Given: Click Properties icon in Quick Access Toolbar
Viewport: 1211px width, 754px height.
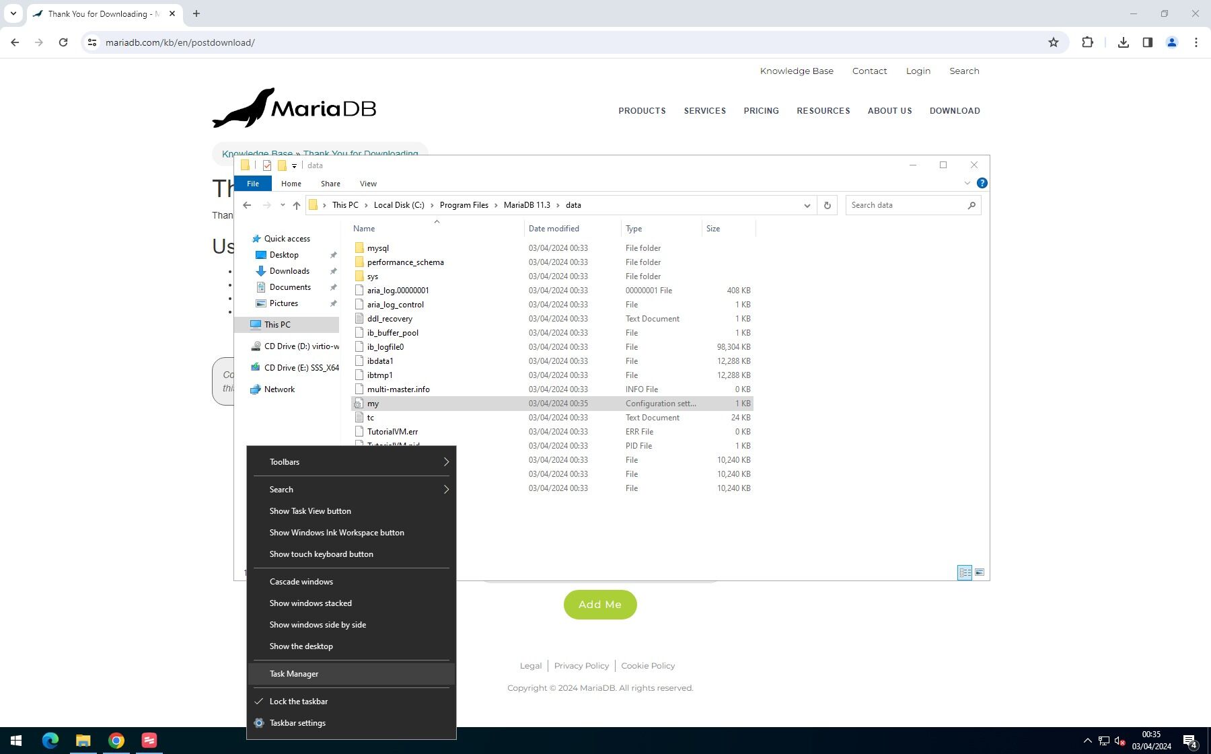Looking at the screenshot, I should coord(267,165).
